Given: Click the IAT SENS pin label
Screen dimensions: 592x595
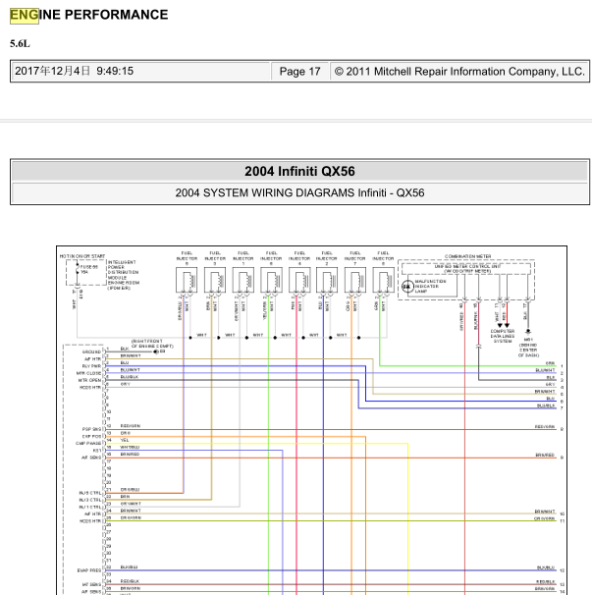Looking at the screenshot, I should (x=91, y=584).
